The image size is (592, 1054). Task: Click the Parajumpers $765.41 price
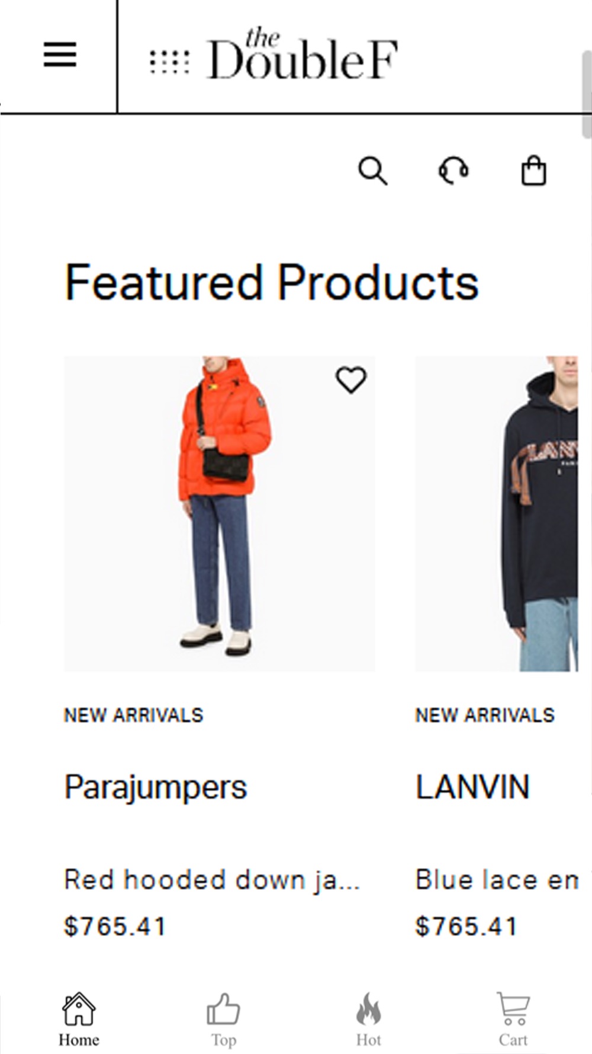point(115,926)
